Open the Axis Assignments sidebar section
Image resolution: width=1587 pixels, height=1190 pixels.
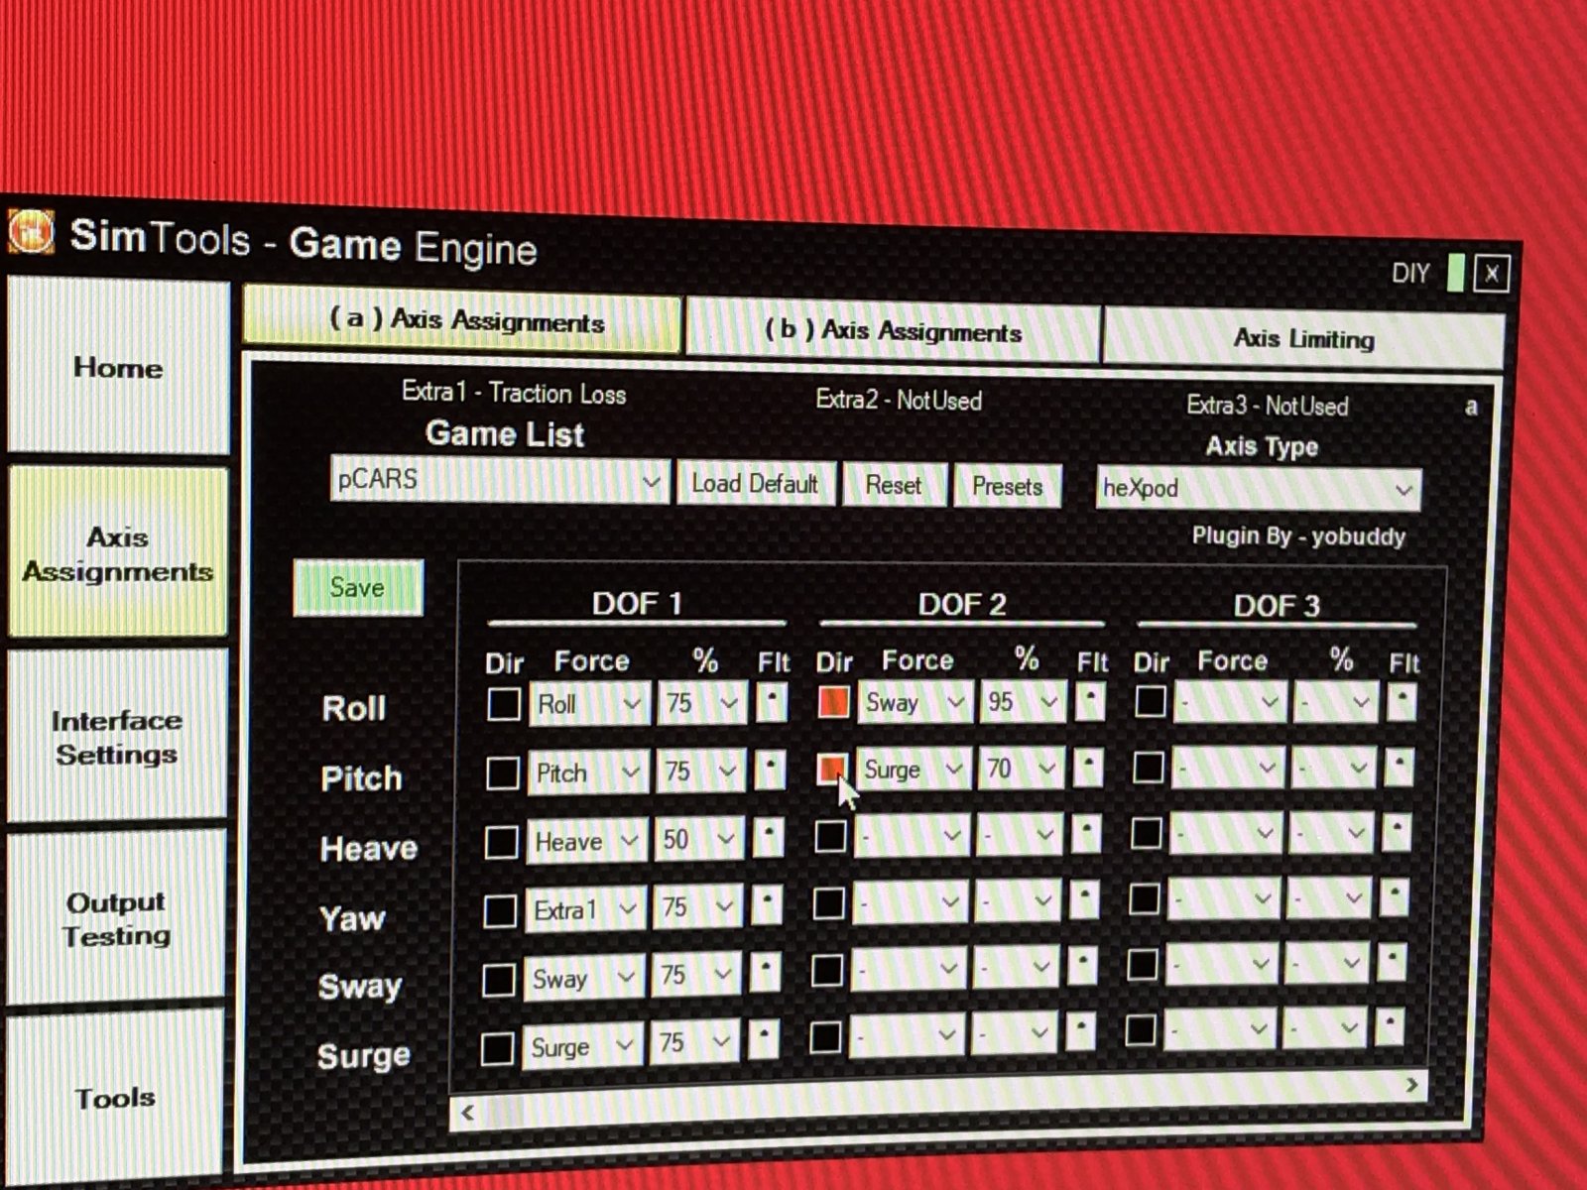point(118,552)
